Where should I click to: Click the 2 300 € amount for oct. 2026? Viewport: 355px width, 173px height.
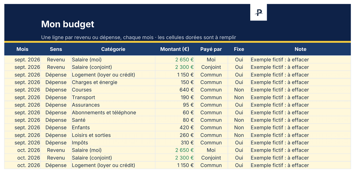tap(175, 158)
